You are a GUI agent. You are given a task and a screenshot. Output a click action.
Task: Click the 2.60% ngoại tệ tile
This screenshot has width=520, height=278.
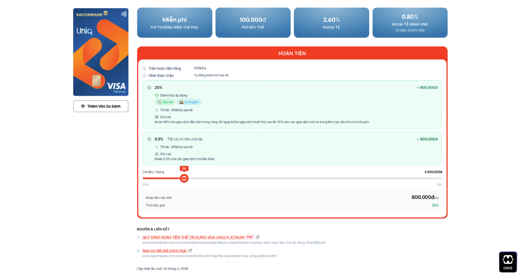point(331,23)
